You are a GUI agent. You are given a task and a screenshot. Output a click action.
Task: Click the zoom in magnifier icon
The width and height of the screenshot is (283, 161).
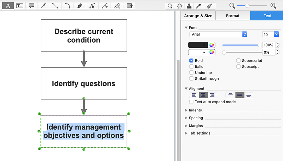coord(273,6)
